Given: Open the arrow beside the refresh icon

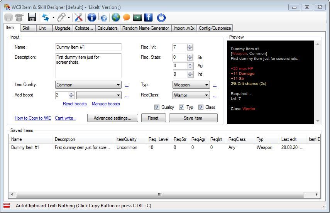Looking at the screenshot, I should tap(53, 18).
